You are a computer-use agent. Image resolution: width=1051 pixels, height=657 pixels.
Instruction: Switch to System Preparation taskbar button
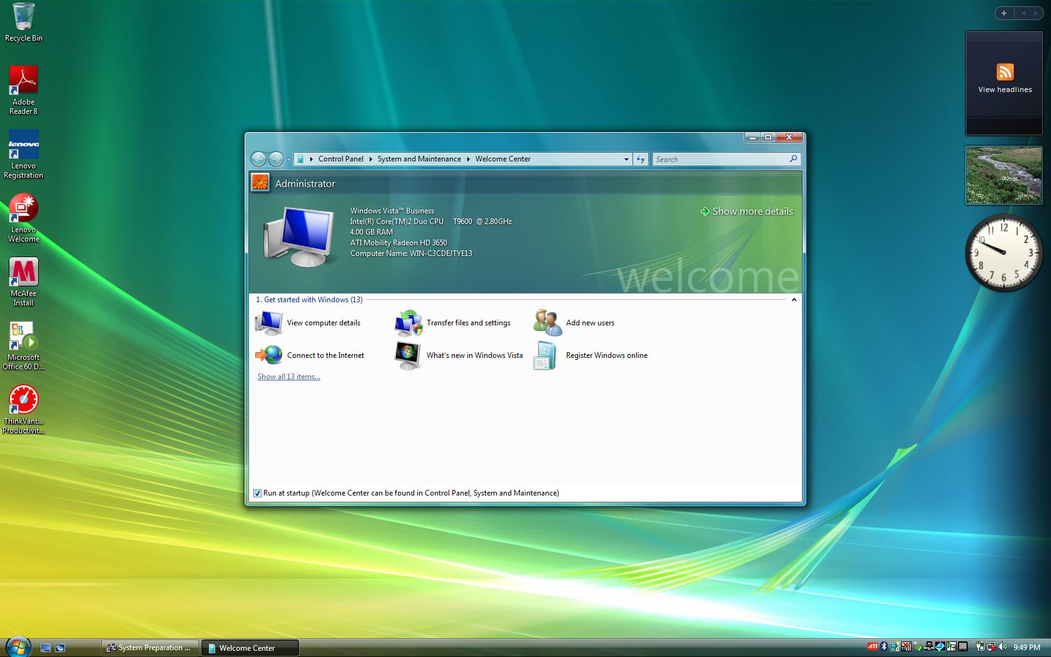150,648
